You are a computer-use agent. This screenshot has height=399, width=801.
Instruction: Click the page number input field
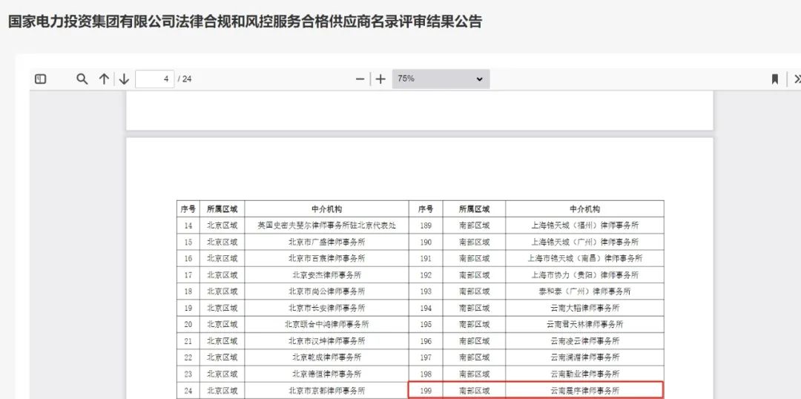155,79
